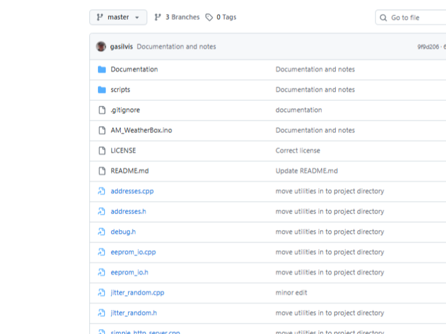This screenshot has height=334, width=446.
Task: Click the addresses.cpp symlink file icon
Action: [x=102, y=191]
